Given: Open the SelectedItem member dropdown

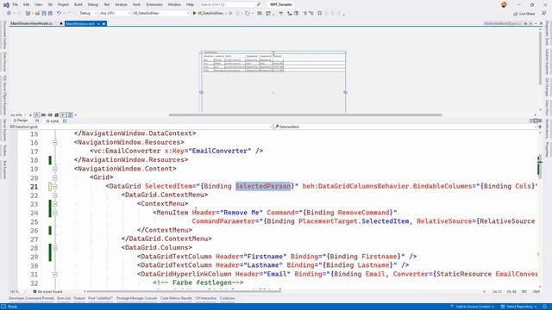Looking at the screenshot, I should [x=405, y=127].
